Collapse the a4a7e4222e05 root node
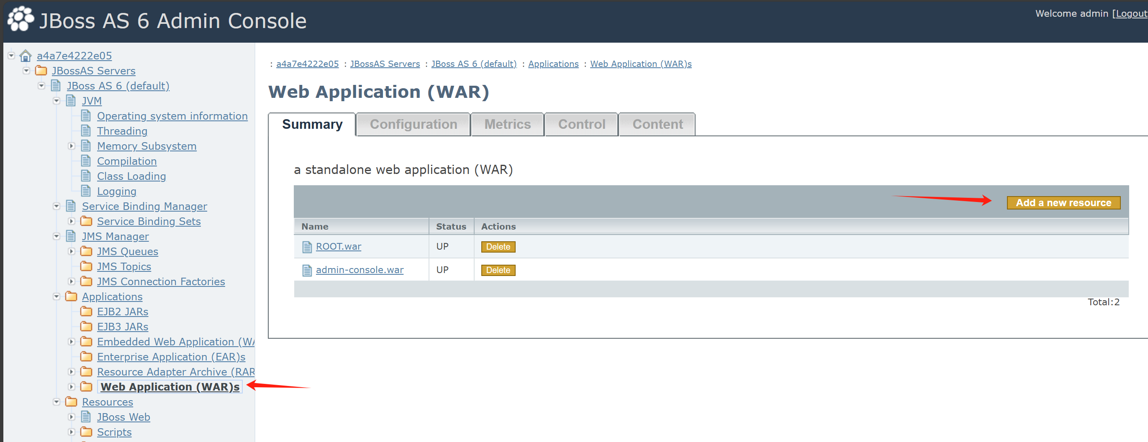Viewport: 1148px width, 442px height. [x=12, y=56]
